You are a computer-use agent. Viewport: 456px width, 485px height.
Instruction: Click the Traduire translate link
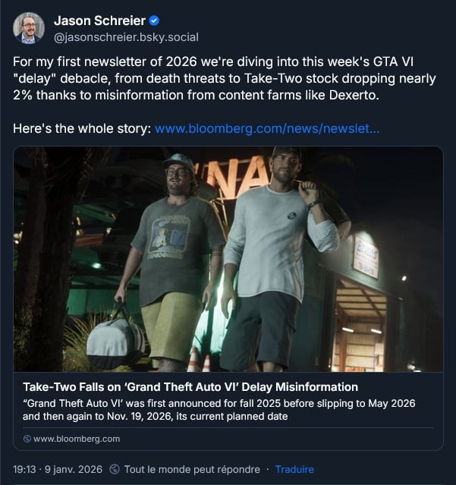[x=294, y=469]
